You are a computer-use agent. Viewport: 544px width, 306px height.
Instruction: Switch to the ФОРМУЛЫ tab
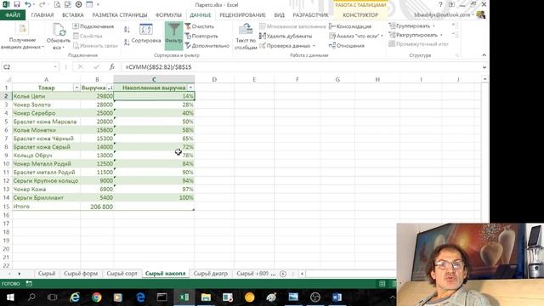pos(168,15)
